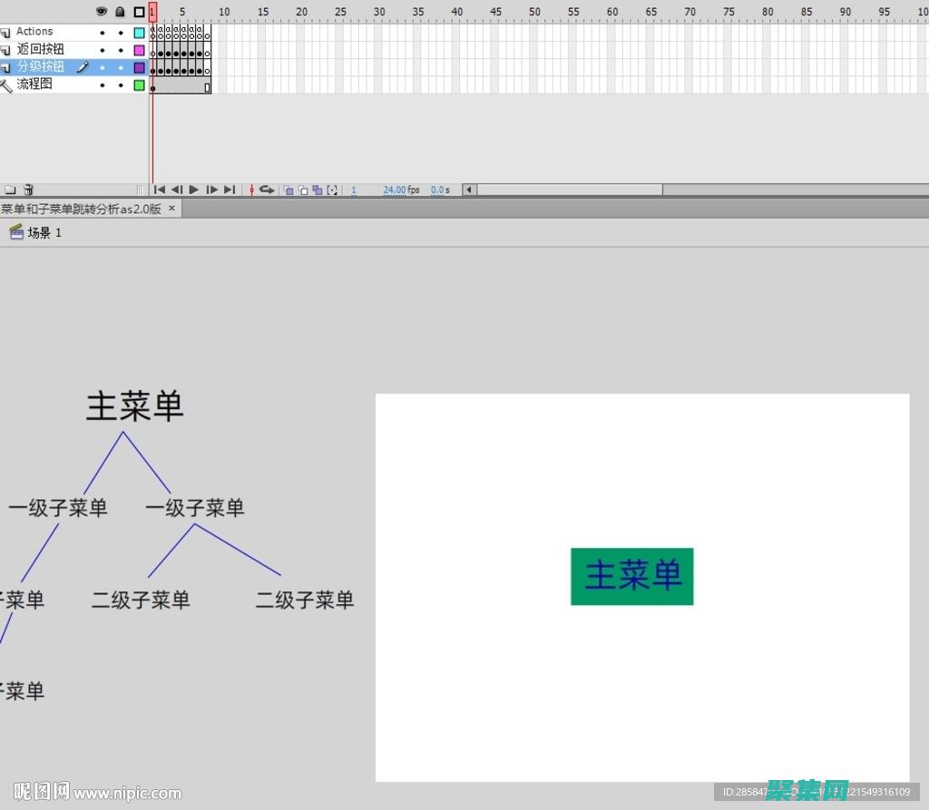Click the Go to Last Frame button
The height and width of the screenshot is (810, 929).
point(230,190)
